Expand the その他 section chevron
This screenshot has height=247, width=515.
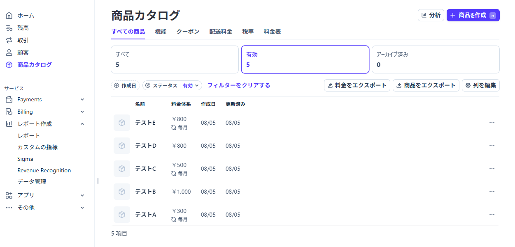point(82,208)
